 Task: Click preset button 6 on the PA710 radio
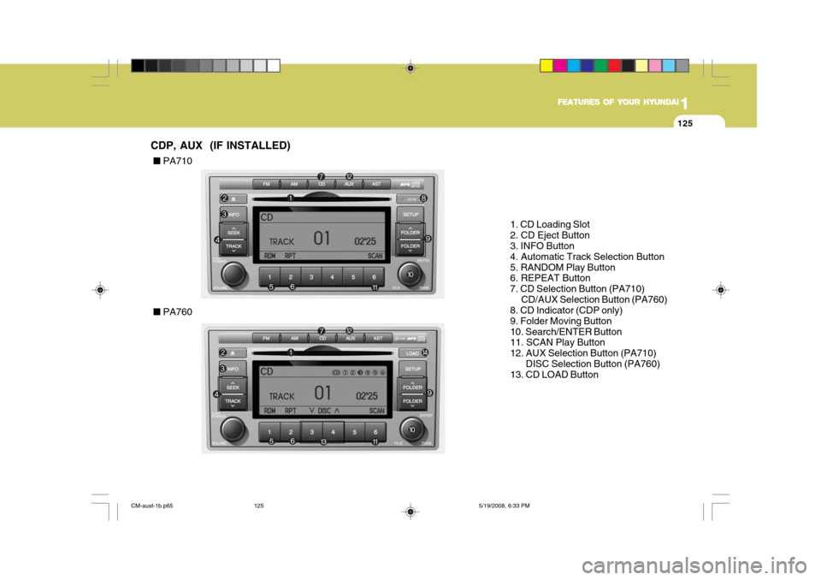coord(374,276)
